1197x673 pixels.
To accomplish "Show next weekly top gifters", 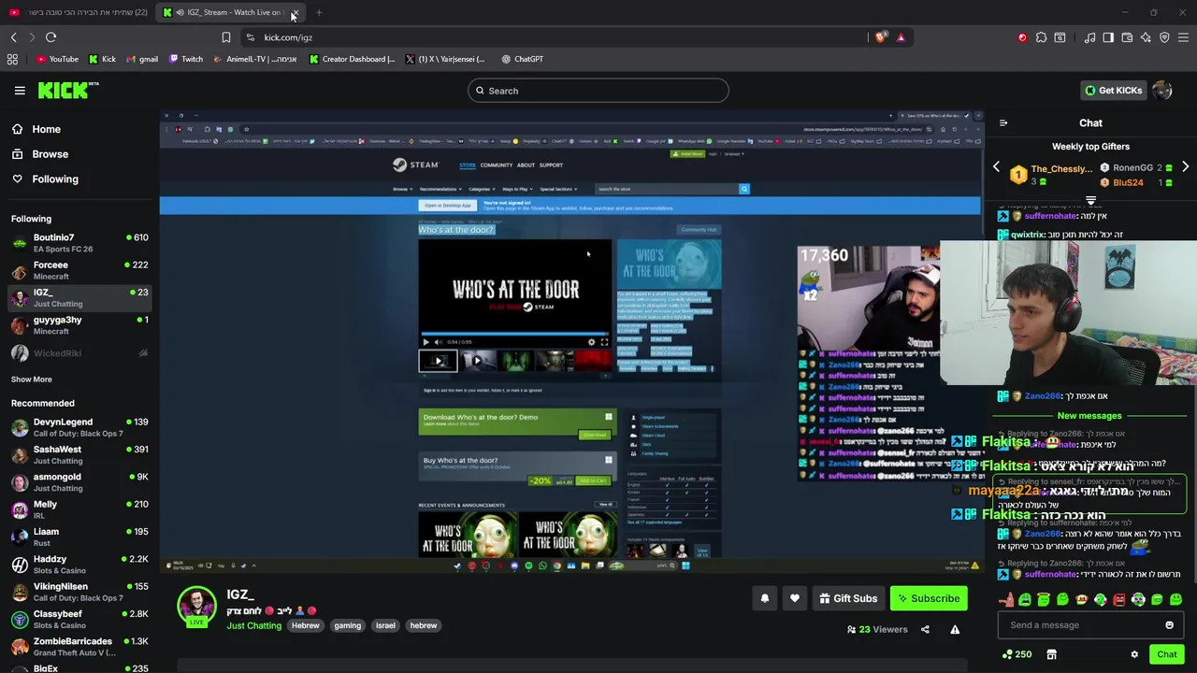I will coord(1185,167).
